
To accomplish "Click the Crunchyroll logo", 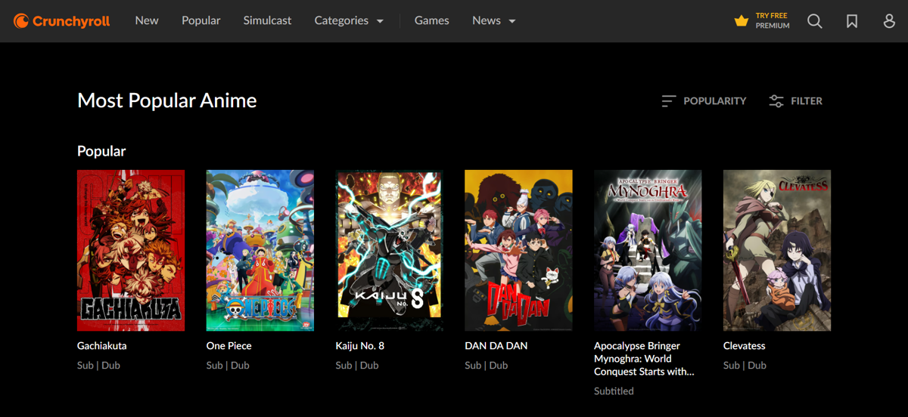I will 62,21.
